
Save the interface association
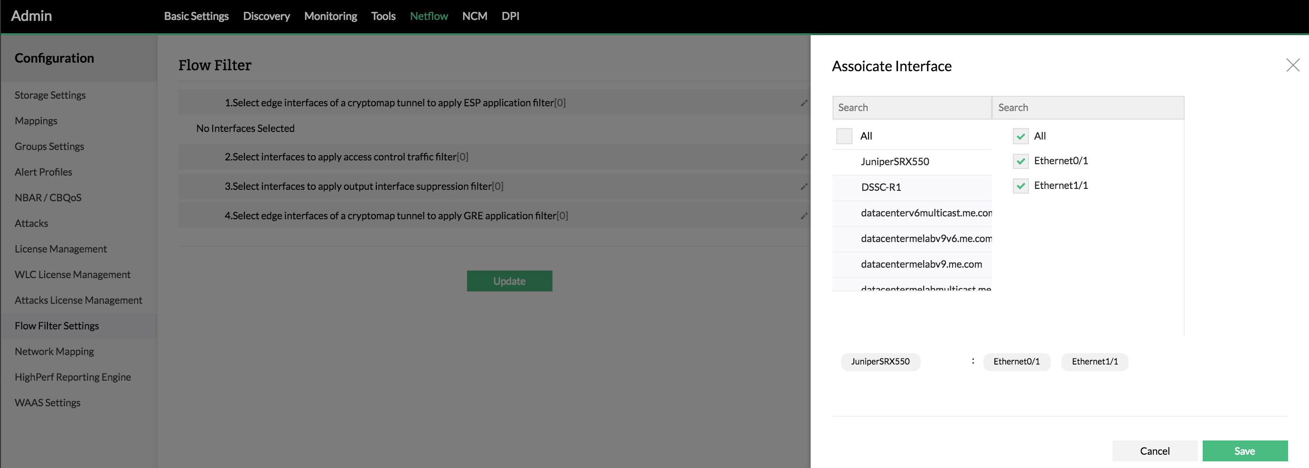point(1244,451)
